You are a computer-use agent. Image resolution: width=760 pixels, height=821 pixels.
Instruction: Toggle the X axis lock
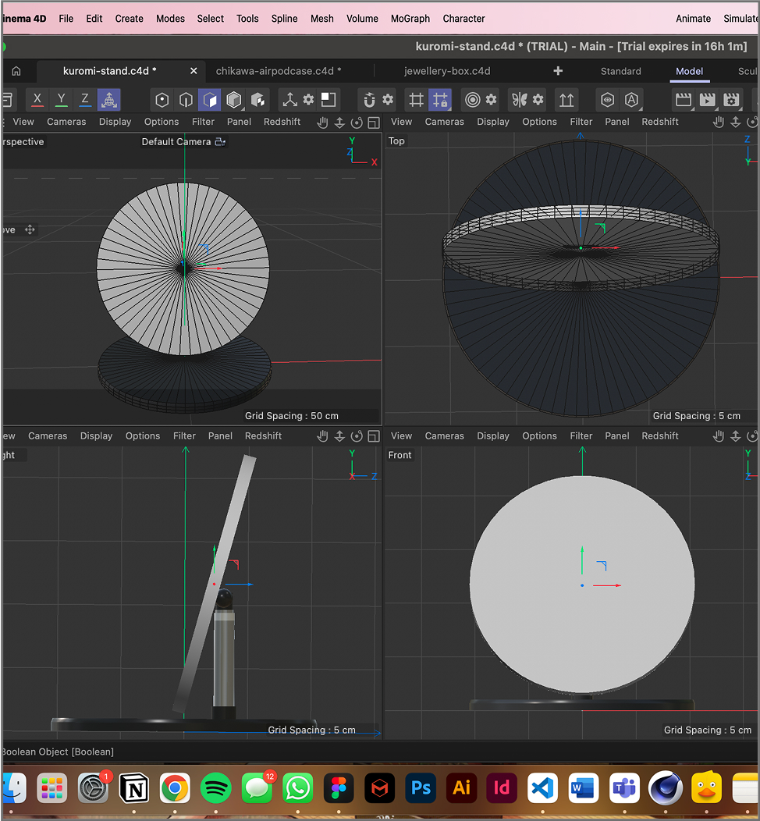[x=37, y=100]
